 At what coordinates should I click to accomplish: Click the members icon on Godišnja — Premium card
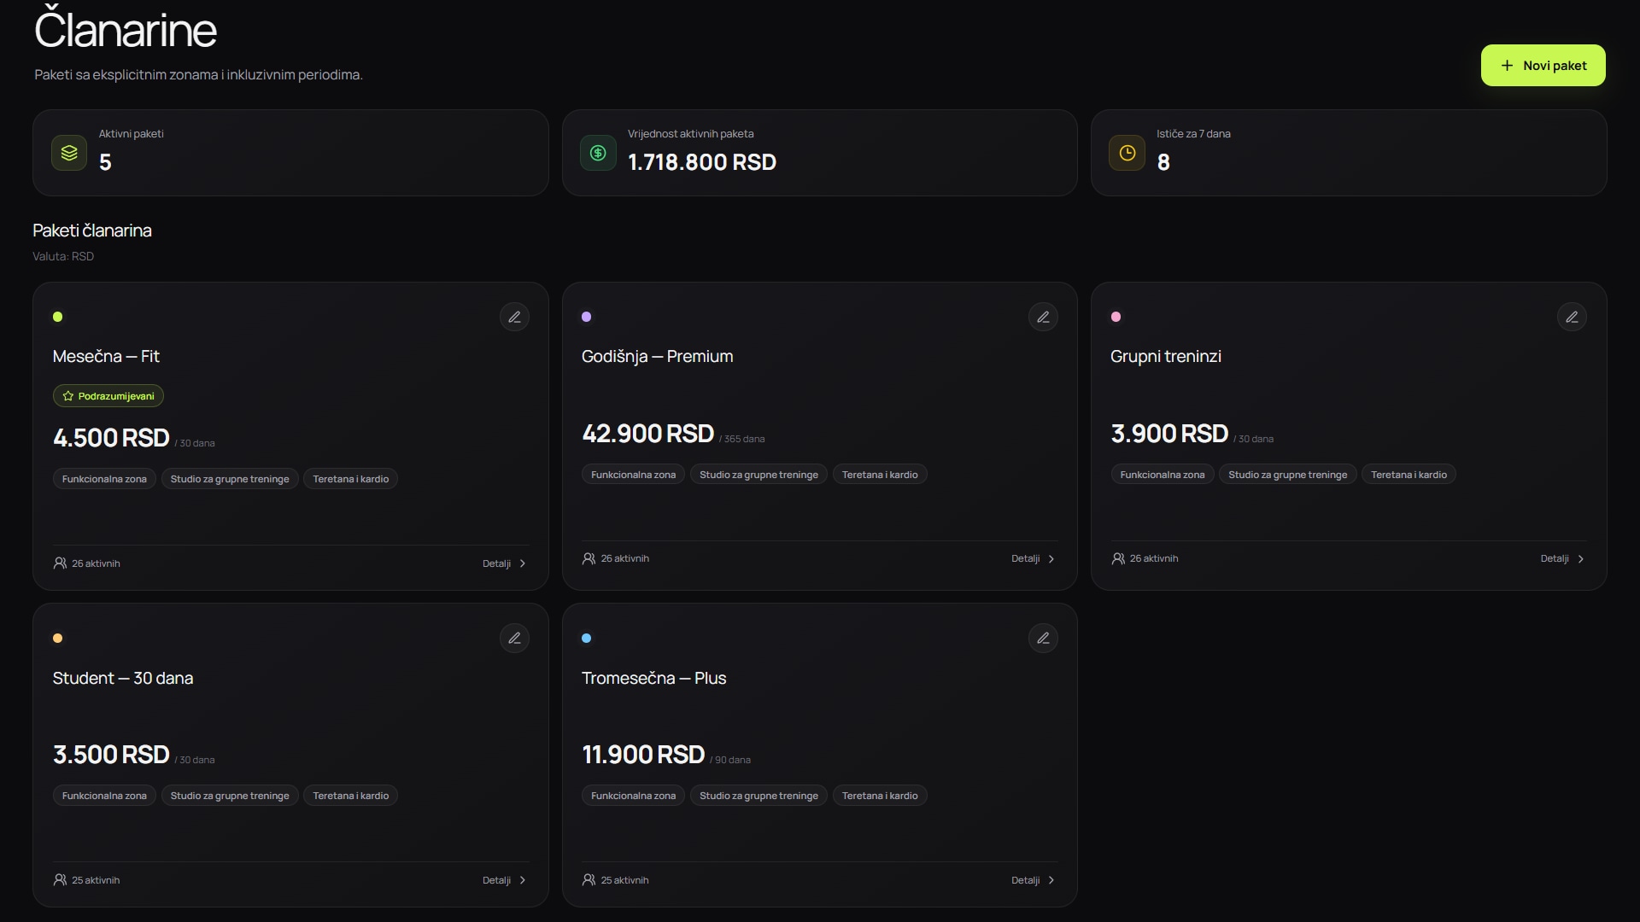tap(589, 558)
